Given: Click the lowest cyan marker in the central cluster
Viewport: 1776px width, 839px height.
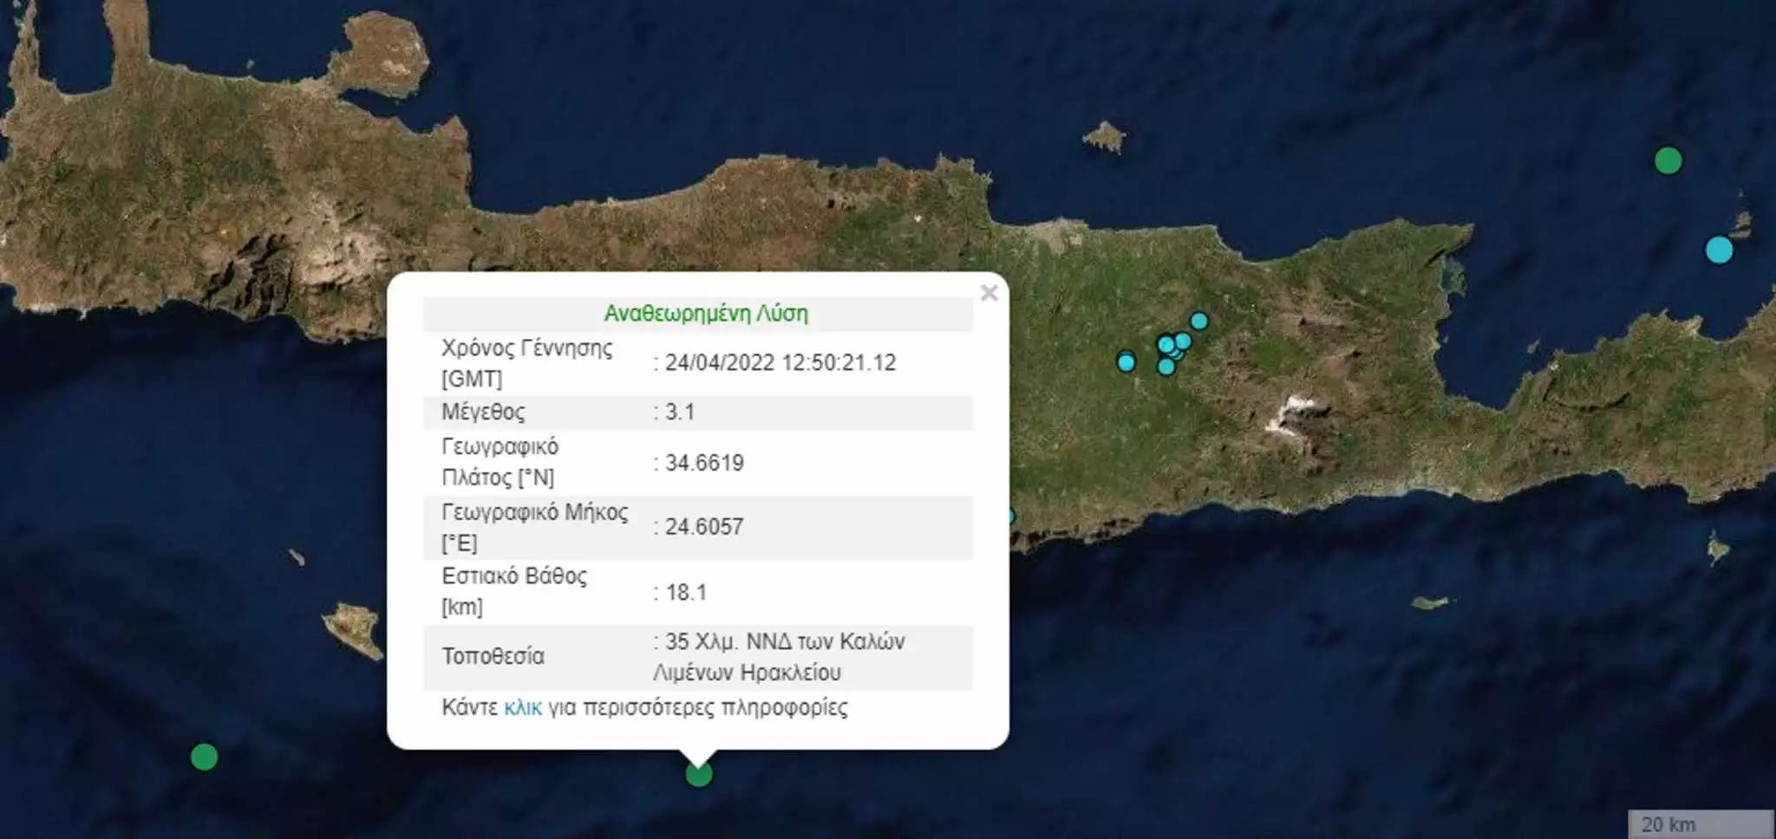Looking at the screenshot, I should click(1166, 367).
